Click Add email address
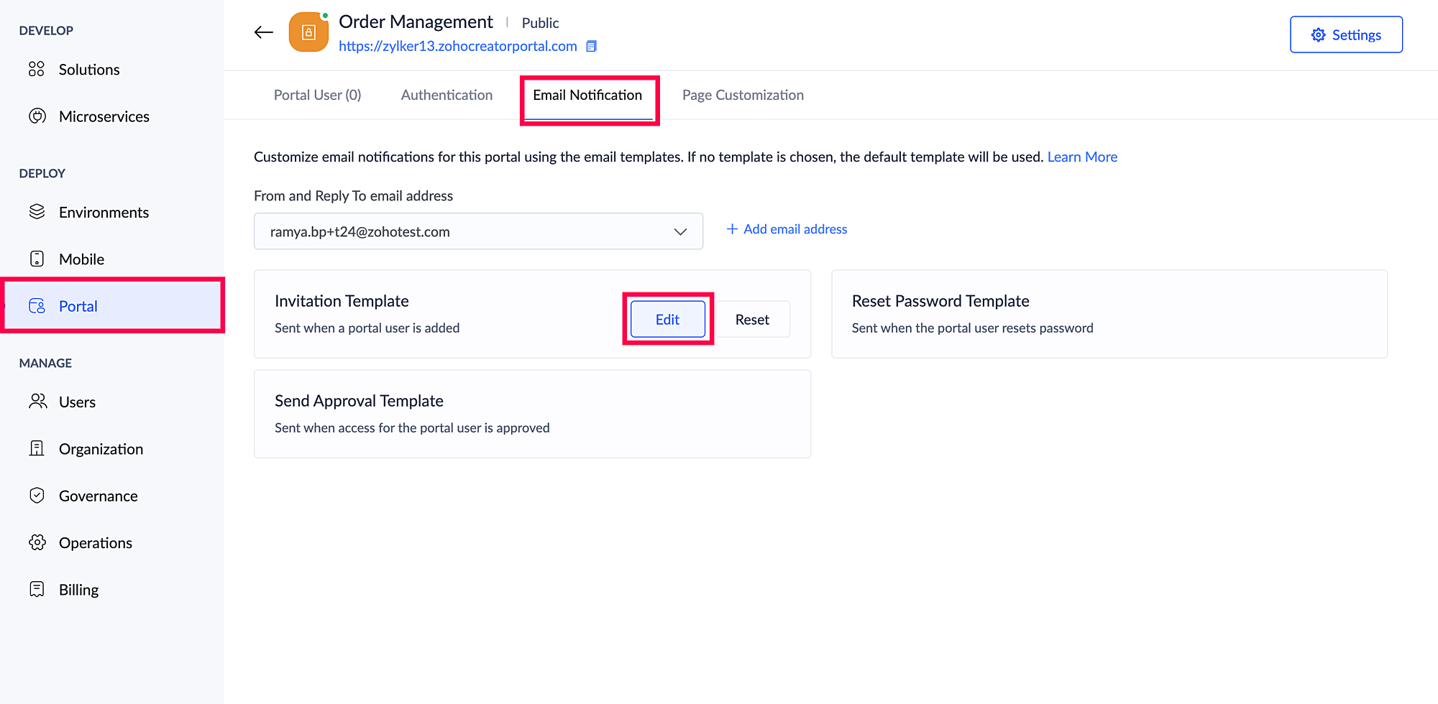 click(787, 229)
